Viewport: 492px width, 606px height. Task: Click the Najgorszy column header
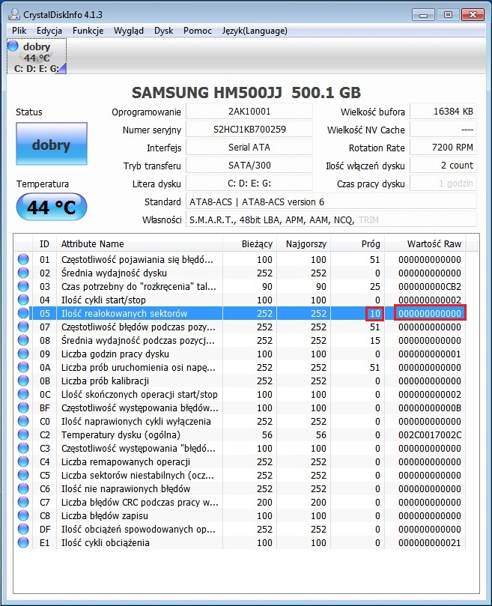303,244
